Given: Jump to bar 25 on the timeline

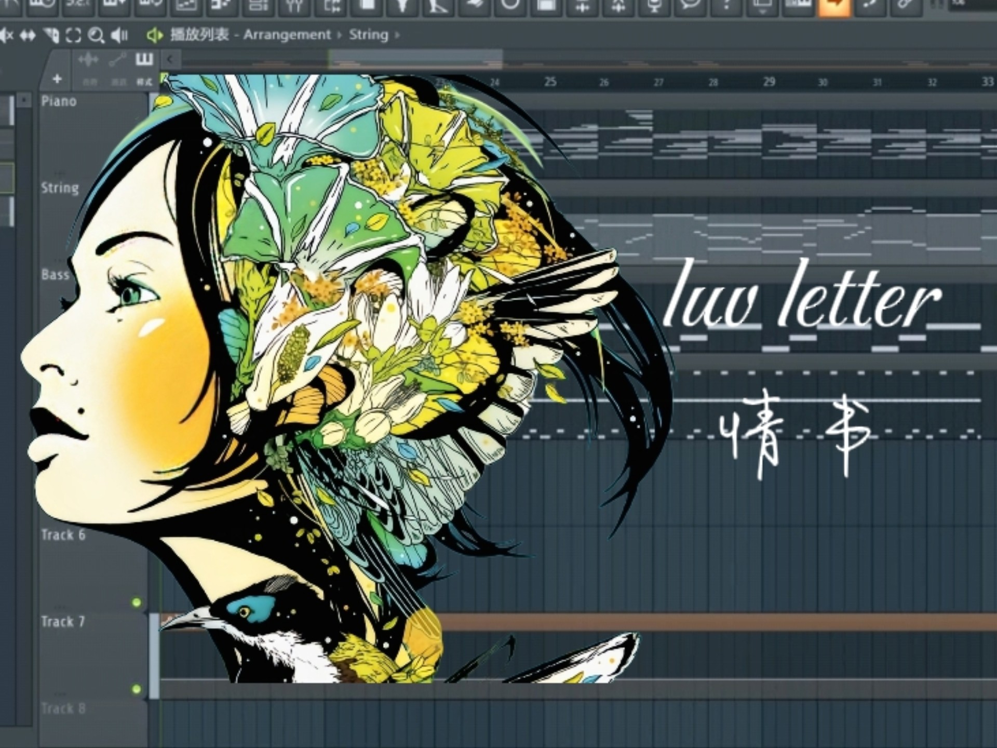Looking at the screenshot, I should [x=550, y=82].
